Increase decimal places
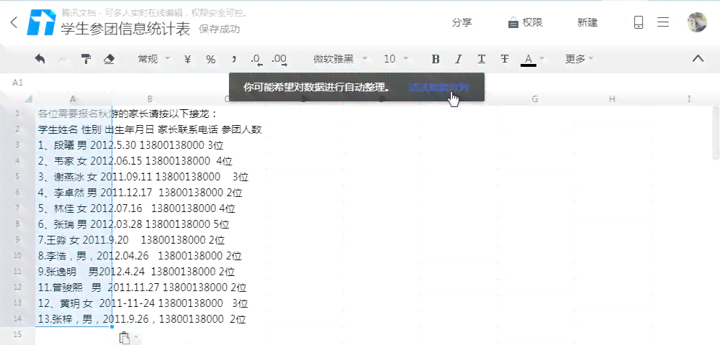720x345 pixels. (279, 59)
